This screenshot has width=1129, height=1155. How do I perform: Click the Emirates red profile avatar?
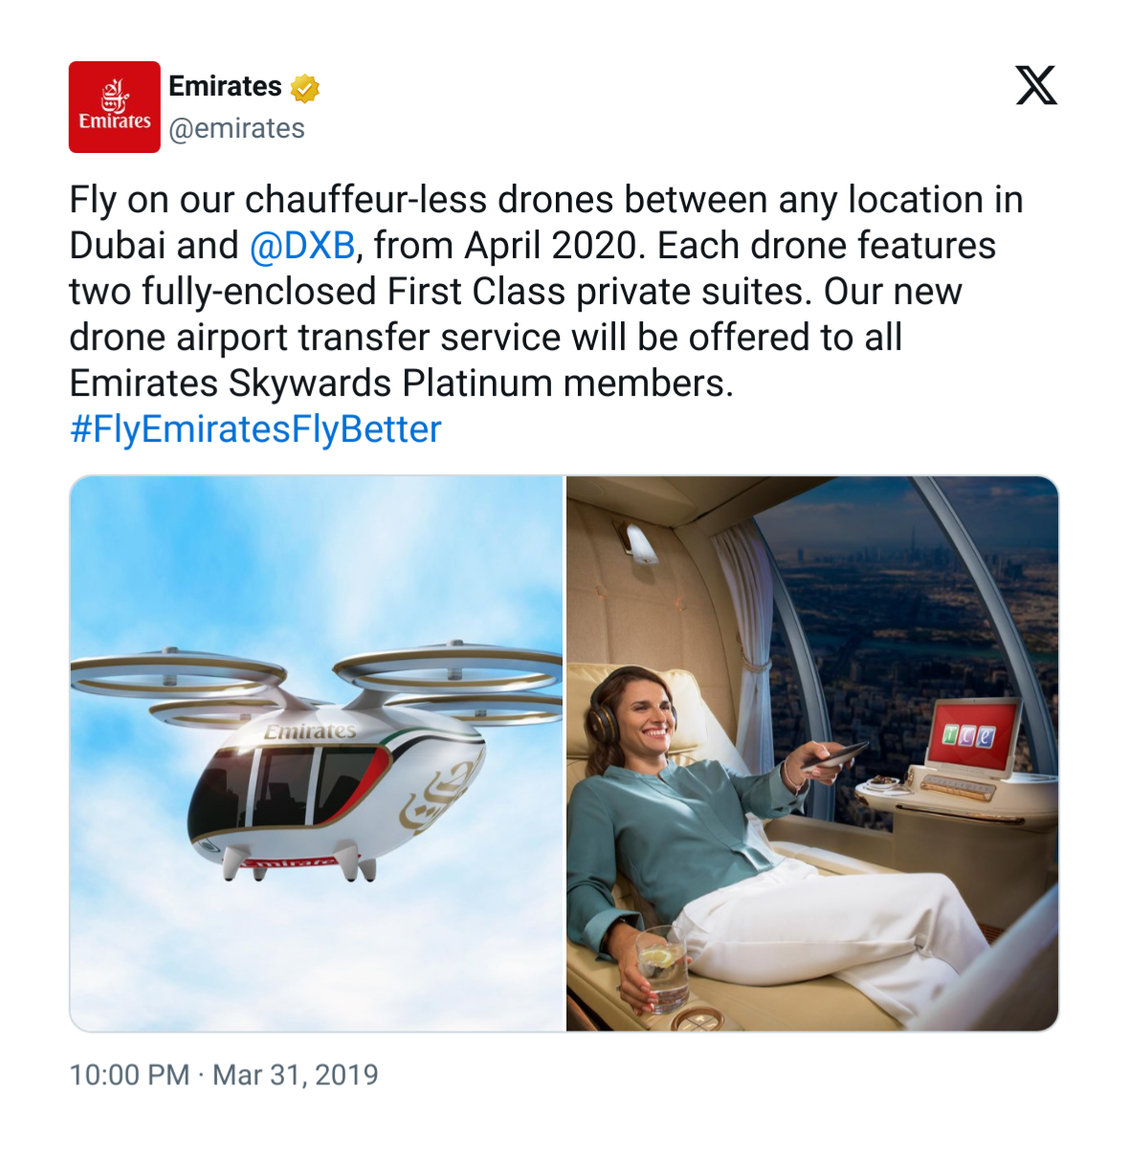pyautogui.click(x=114, y=107)
